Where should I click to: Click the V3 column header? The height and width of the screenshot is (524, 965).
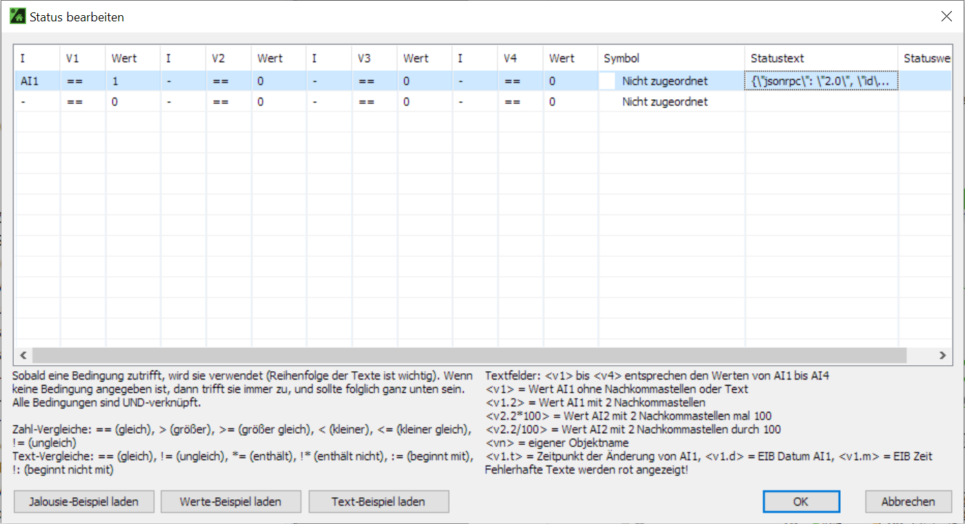(375, 59)
